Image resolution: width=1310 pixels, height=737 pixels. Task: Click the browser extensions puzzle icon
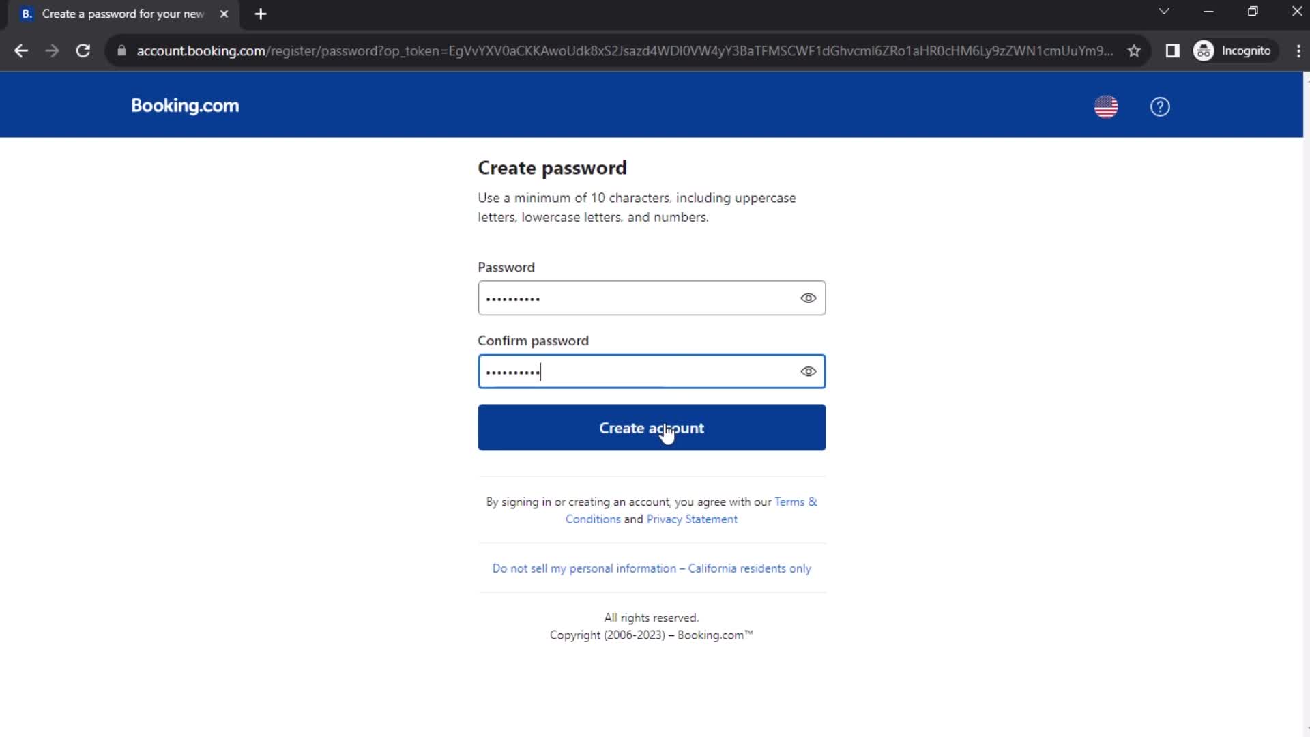pos(1172,50)
